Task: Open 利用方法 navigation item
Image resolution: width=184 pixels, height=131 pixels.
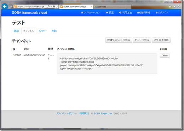Action: coord(126,13)
